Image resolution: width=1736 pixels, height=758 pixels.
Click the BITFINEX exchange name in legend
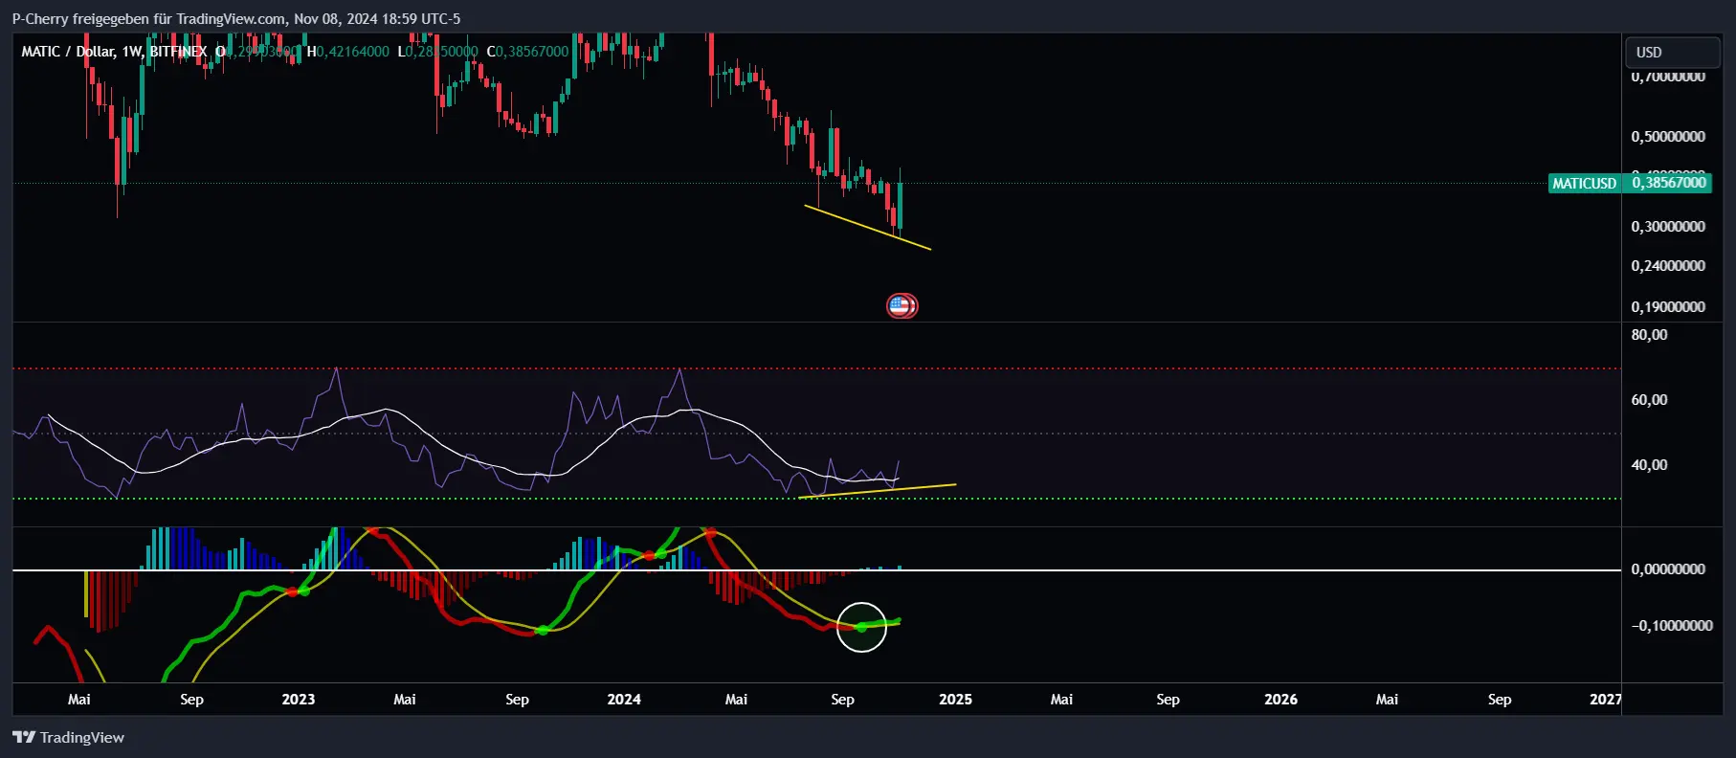click(x=178, y=52)
